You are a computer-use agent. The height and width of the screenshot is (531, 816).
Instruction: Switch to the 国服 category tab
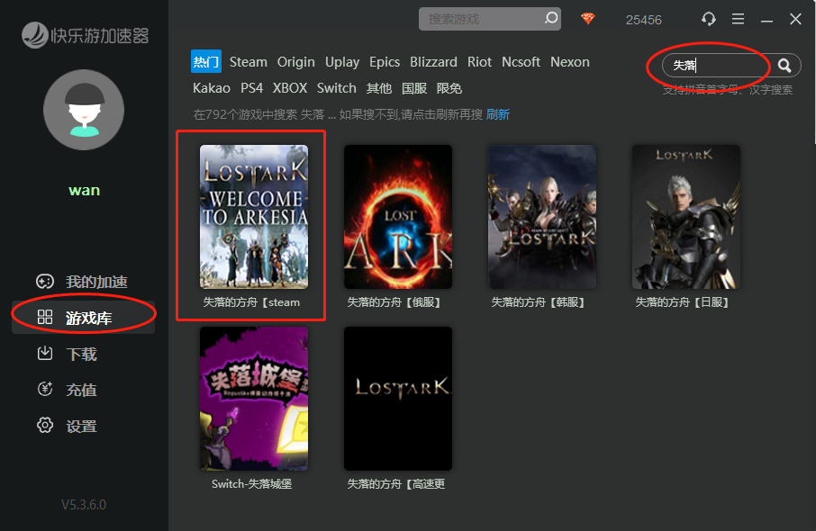[x=414, y=88]
